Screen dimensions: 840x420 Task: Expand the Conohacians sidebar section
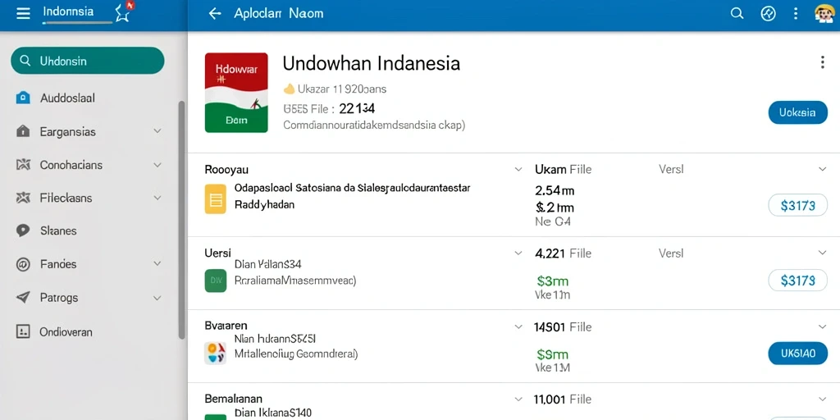click(x=157, y=165)
